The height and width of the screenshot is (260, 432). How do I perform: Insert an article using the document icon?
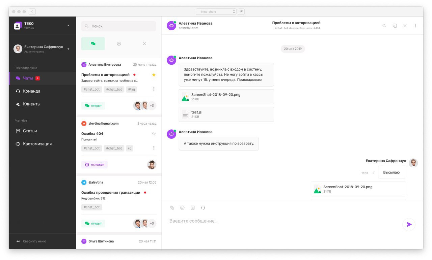click(x=193, y=208)
